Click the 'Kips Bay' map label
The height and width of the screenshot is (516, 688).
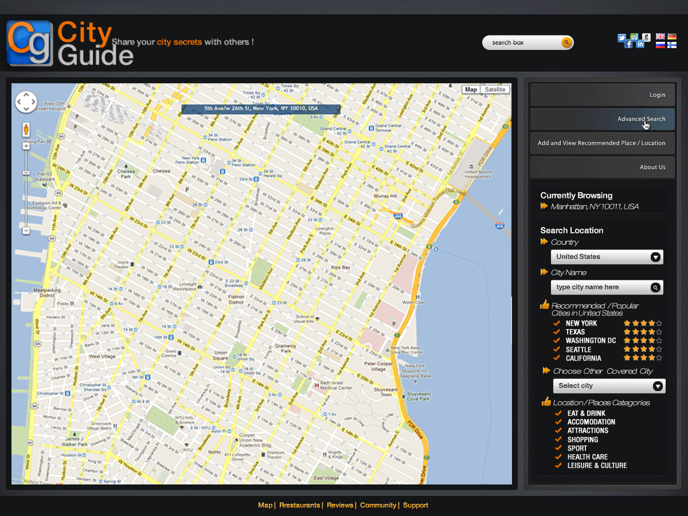[340, 268]
